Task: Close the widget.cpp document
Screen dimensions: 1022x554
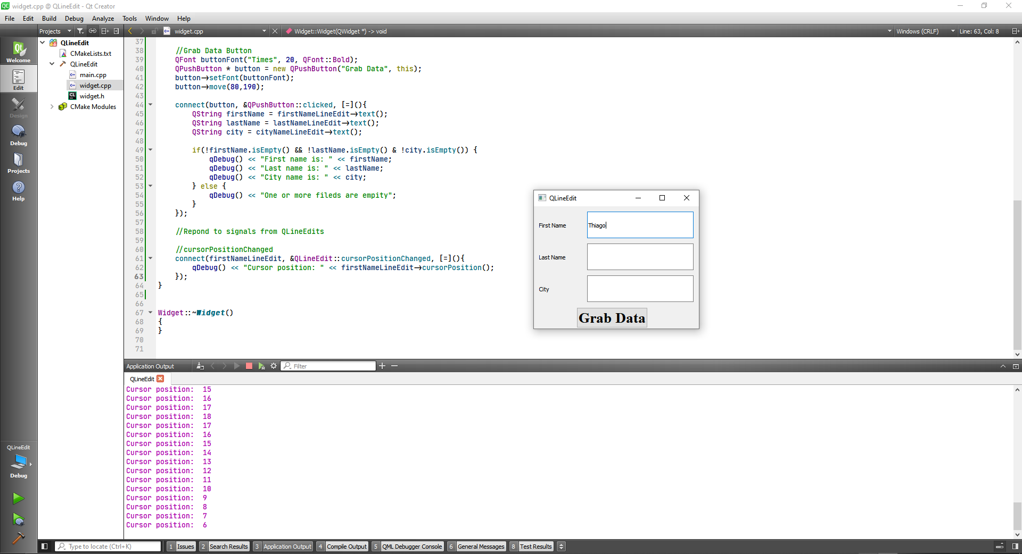Action: click(275, 31)
